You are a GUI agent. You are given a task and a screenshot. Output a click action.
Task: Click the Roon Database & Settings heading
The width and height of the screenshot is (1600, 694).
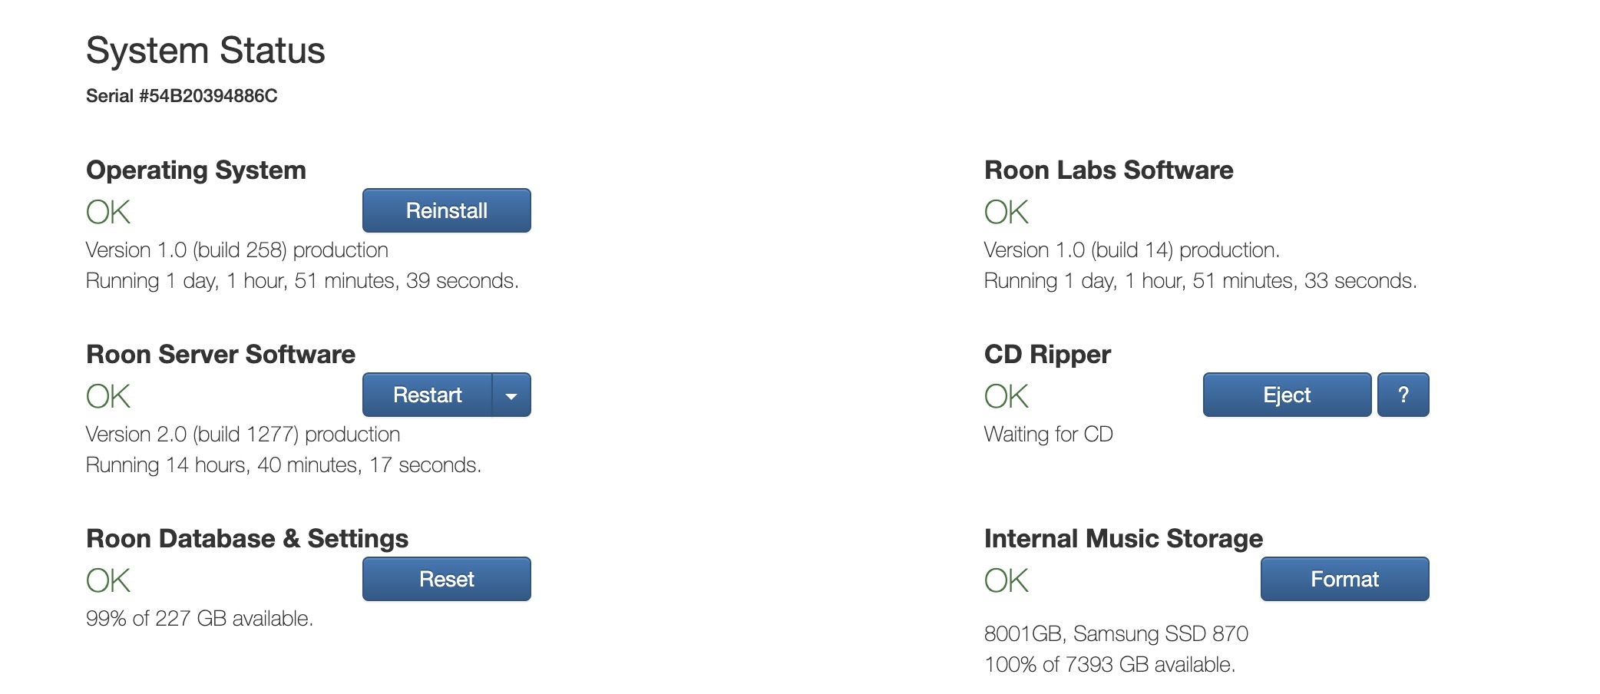pos(246,538)
